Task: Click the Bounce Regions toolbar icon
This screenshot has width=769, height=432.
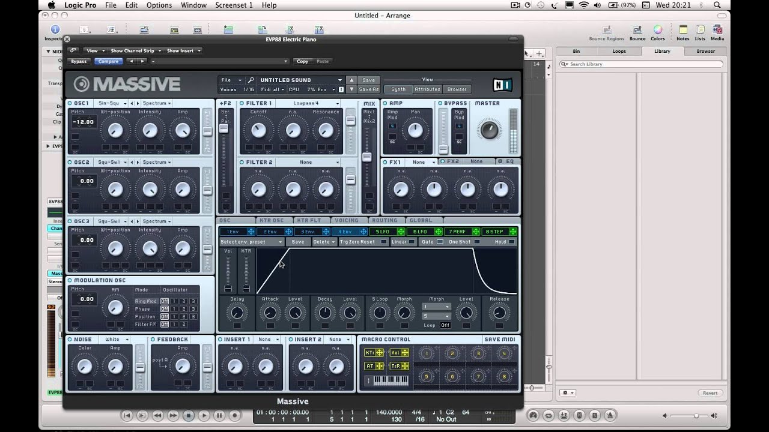Action: tap(607, 29)
